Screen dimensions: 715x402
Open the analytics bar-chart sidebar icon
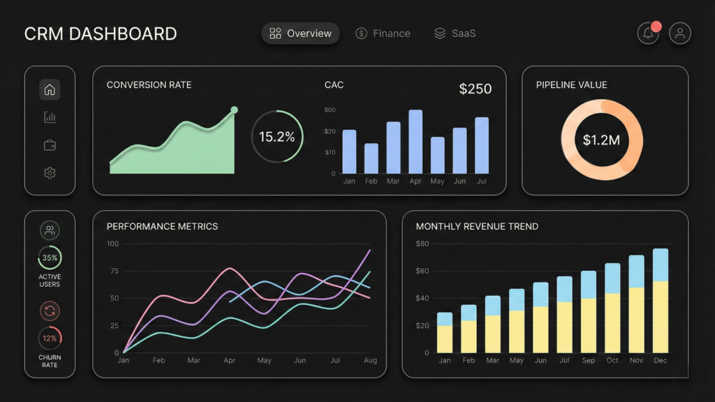click(x=50, y=117)
